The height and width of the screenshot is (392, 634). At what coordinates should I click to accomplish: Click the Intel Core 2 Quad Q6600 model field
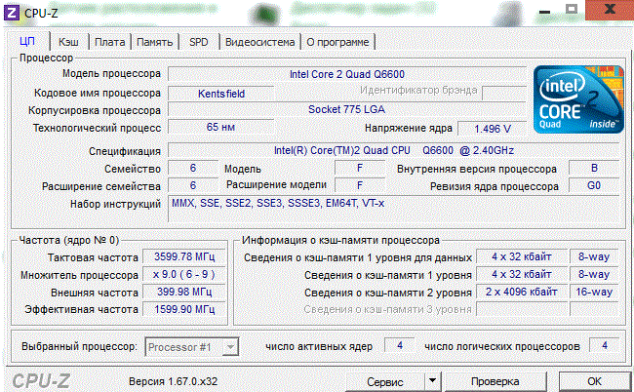[347, 74]
